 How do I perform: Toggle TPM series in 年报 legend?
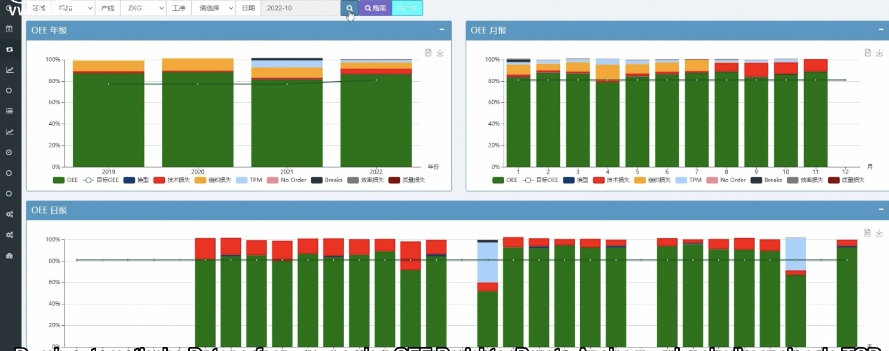(249, 180)
